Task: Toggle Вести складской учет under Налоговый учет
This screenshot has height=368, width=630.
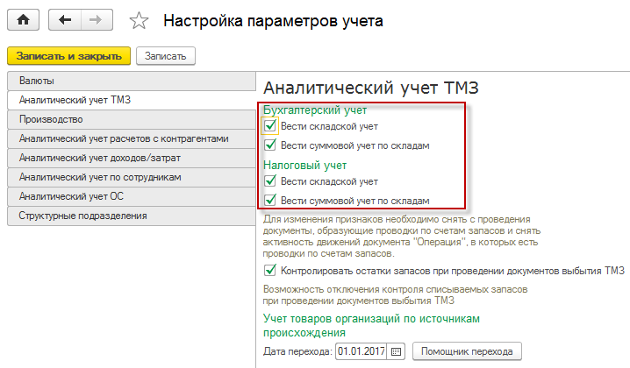Action: click(x=270, y=181)
